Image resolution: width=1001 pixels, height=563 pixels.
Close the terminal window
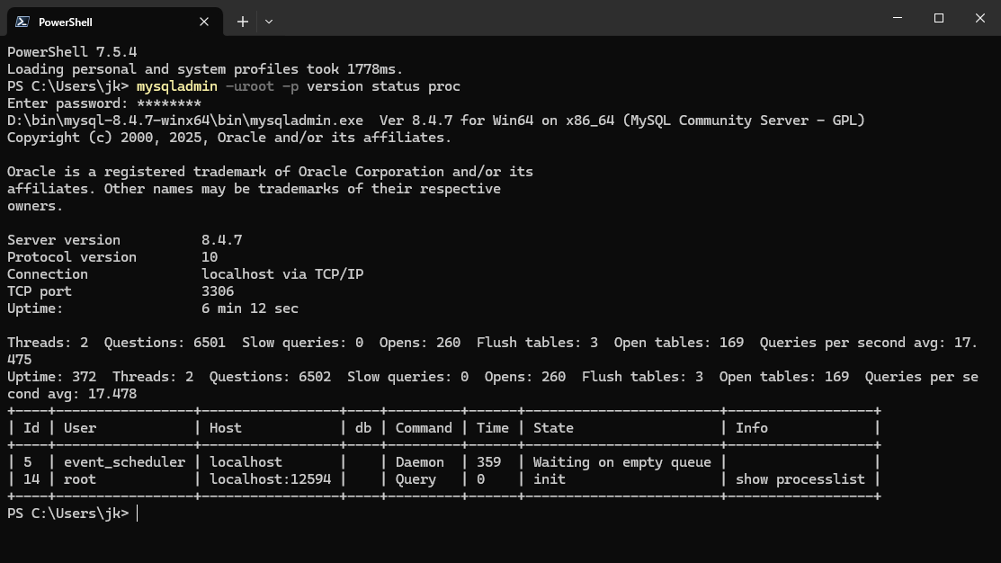(x=980, y=18)
